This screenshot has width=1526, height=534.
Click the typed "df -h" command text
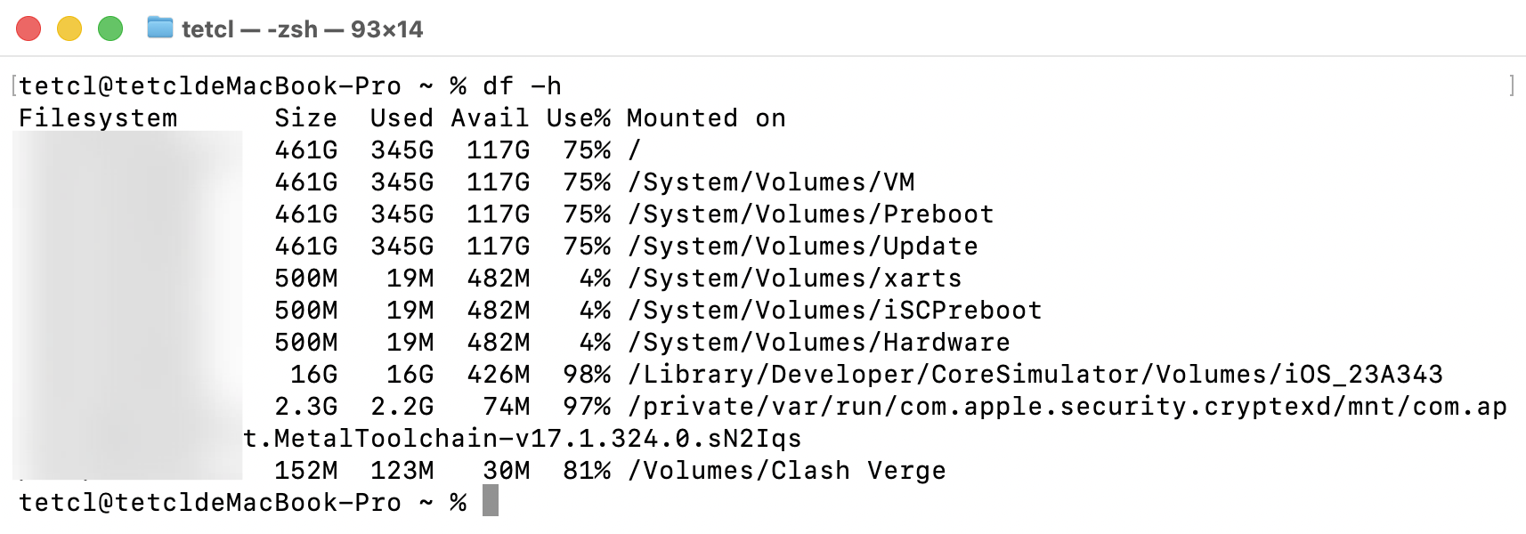click(x=522, y=86)
